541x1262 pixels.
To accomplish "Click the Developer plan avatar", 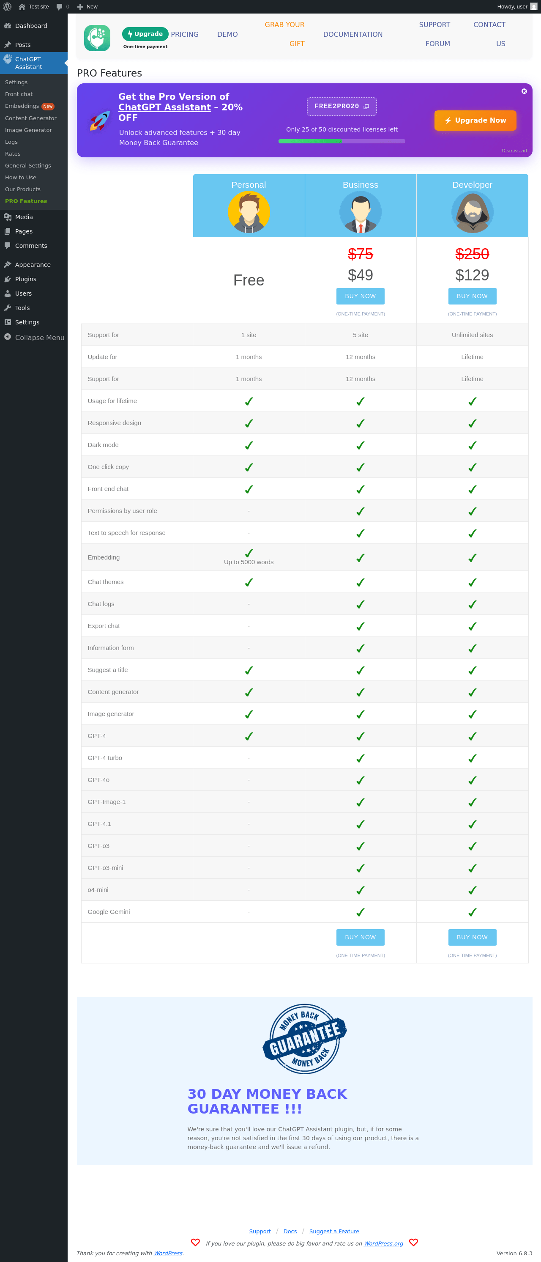I will click(x=472, y=211).
